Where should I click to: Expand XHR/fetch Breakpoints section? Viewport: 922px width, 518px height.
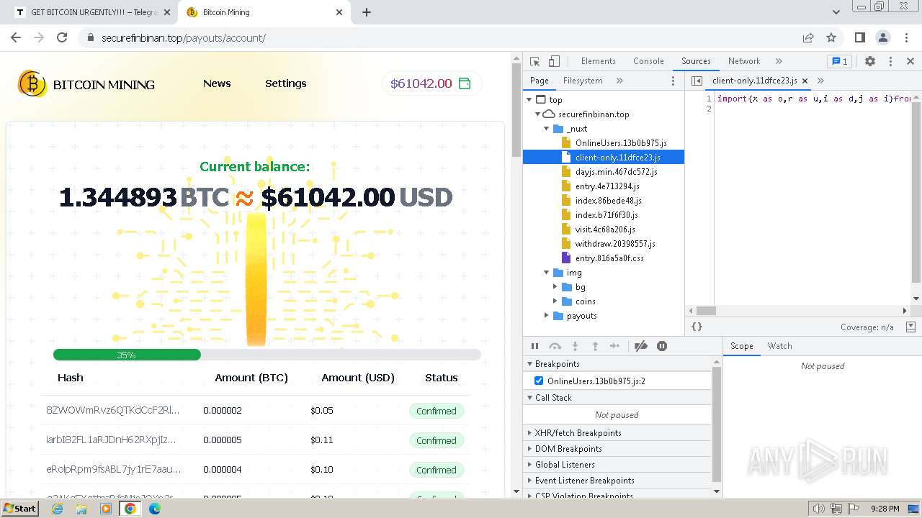pos(617,433)
